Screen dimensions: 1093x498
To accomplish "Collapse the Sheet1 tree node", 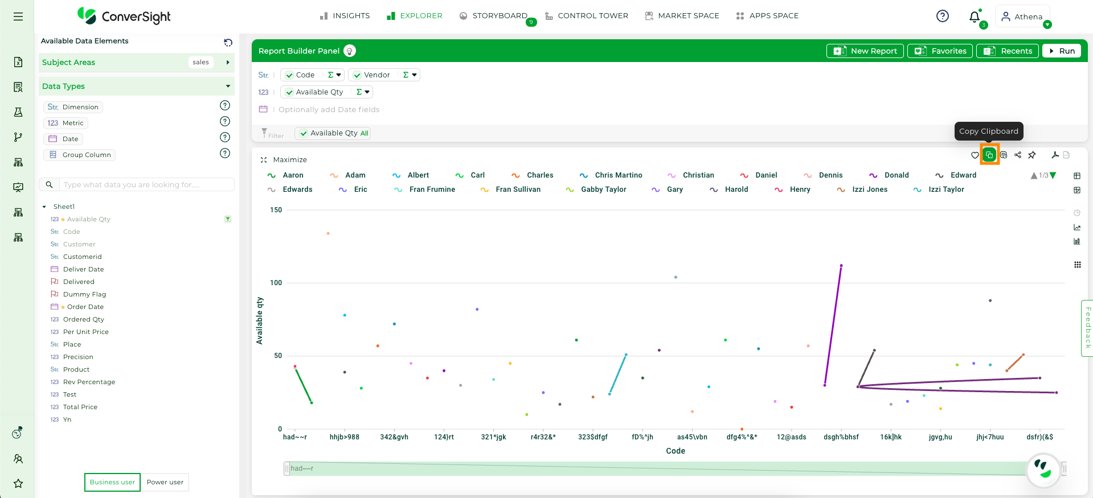I will click(44, 207).
